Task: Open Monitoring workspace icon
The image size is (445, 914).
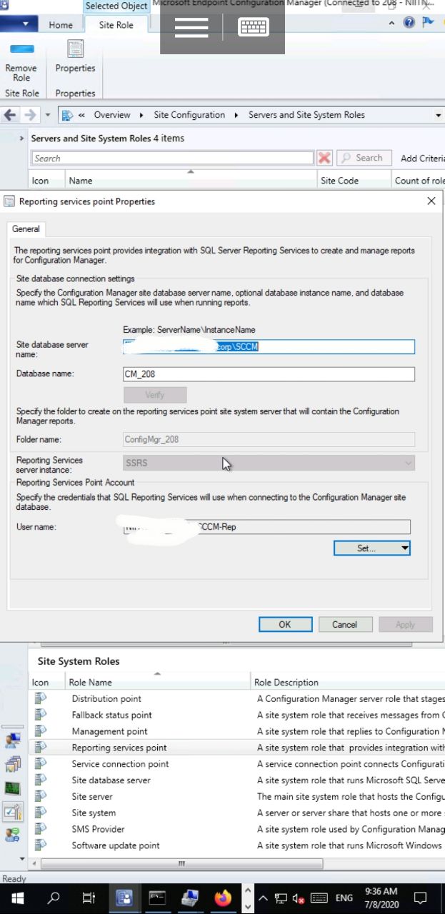Action: pyautogui.click(x=13, y=788)
